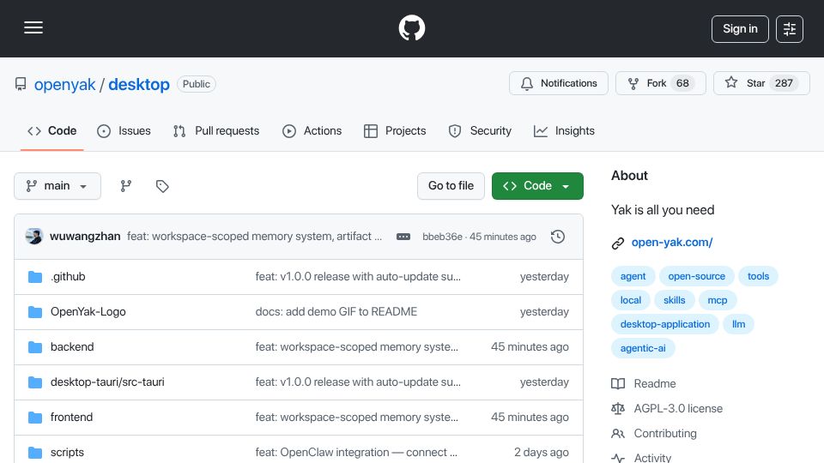Click the .github folder icon

(35, 277)
